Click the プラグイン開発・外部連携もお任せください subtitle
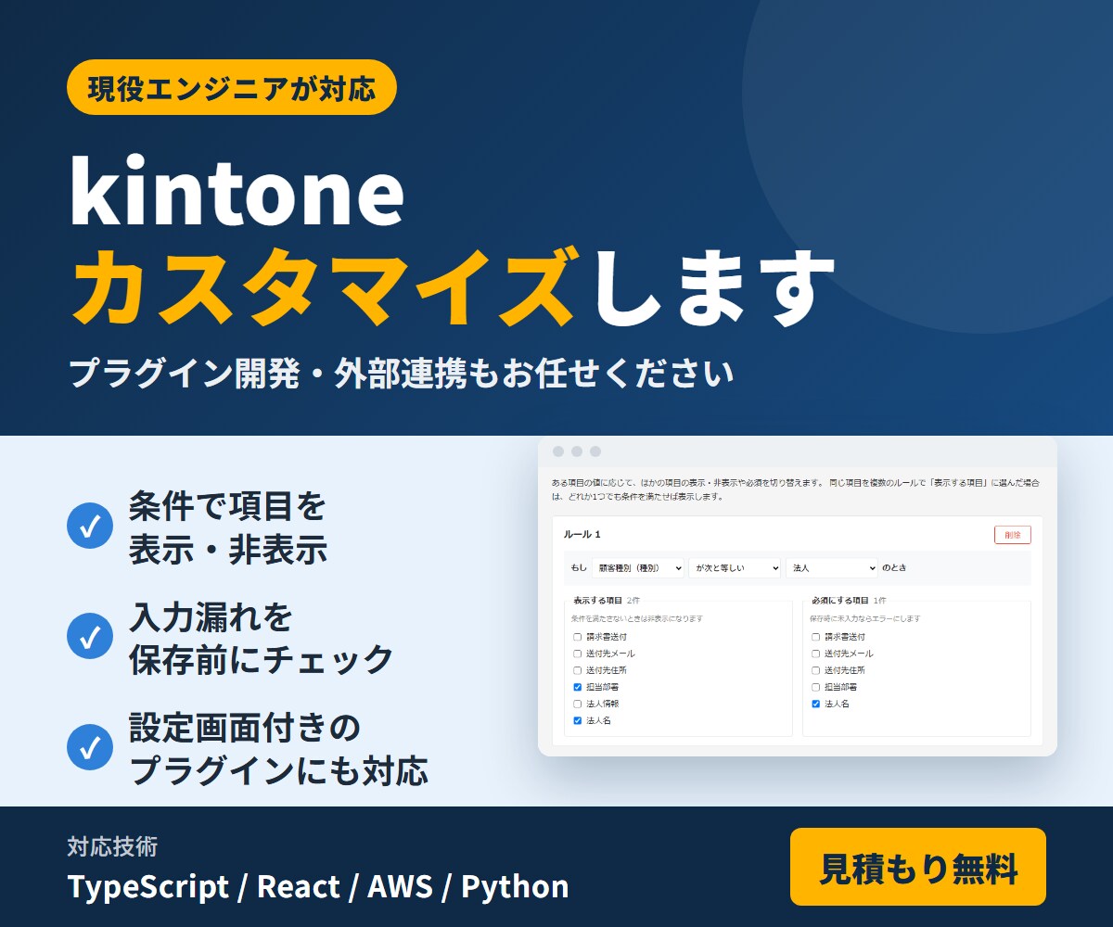Viewport: 1113px width, 927px height. tap(402, 374)
